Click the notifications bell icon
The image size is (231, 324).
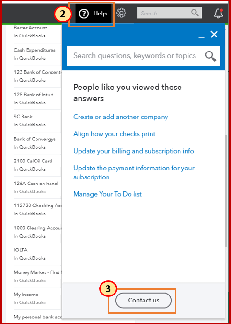(218, 14)
